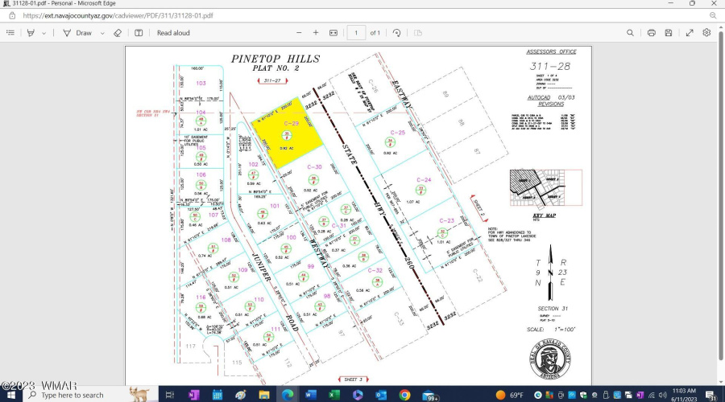Open the Draw tool options dropdown

click(102, 33)
